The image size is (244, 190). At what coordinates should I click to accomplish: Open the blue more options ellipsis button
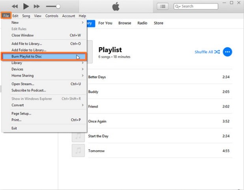(x=227, y=52)
